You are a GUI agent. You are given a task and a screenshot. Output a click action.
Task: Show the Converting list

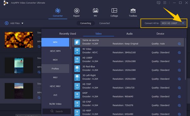click(85, 23)
